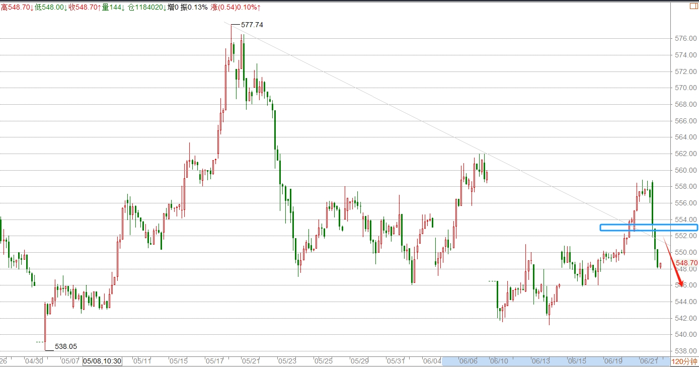699x367 pixels.
Task: Click the 06/21 date on time axis
Action: (x=649, y=361)
